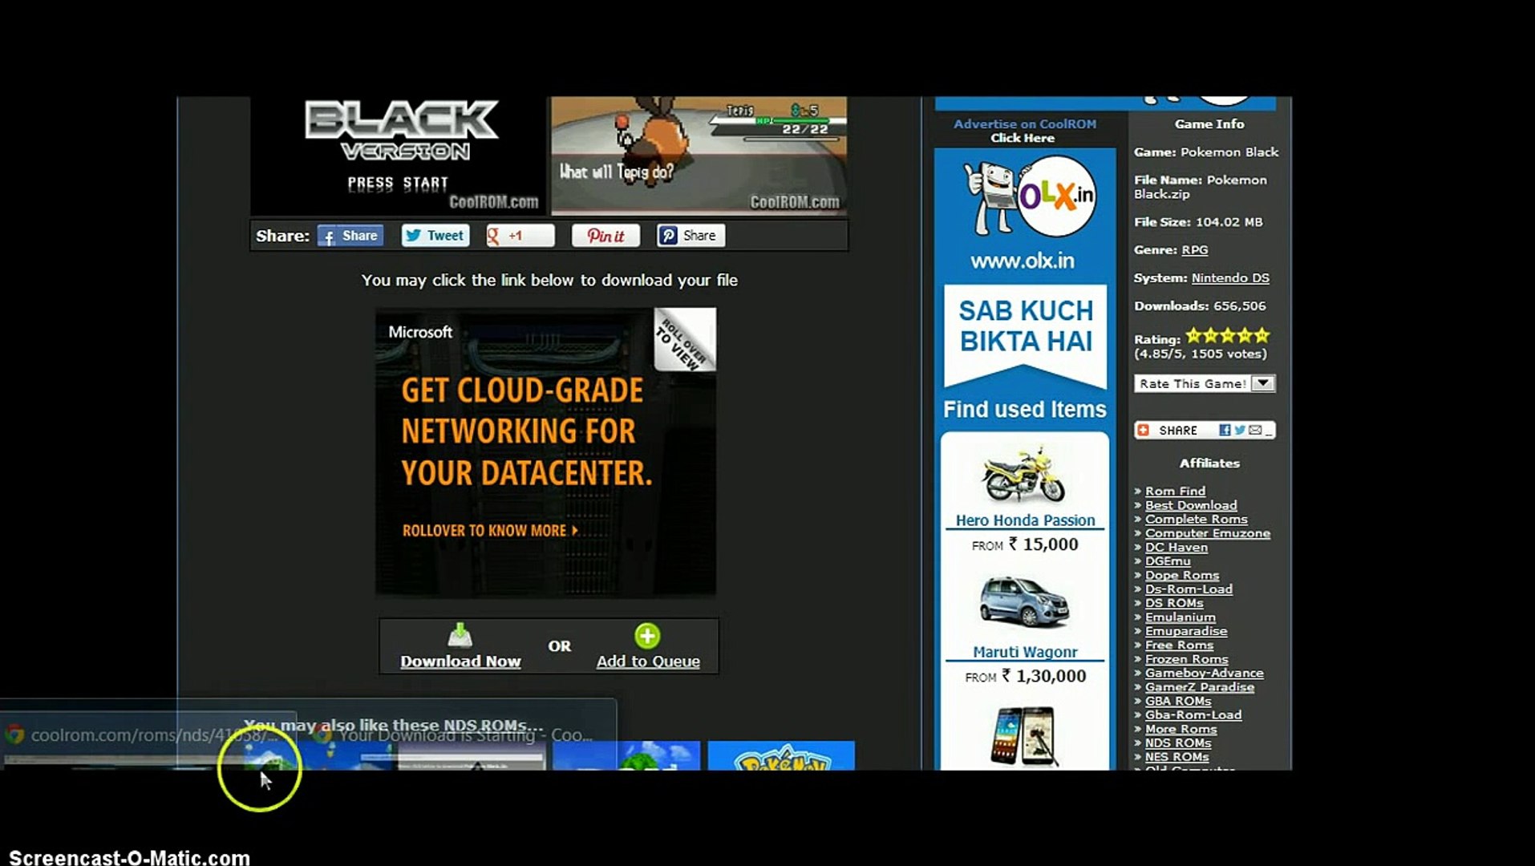Open the Maruti Wagonr listing link

pos(1025,653)
